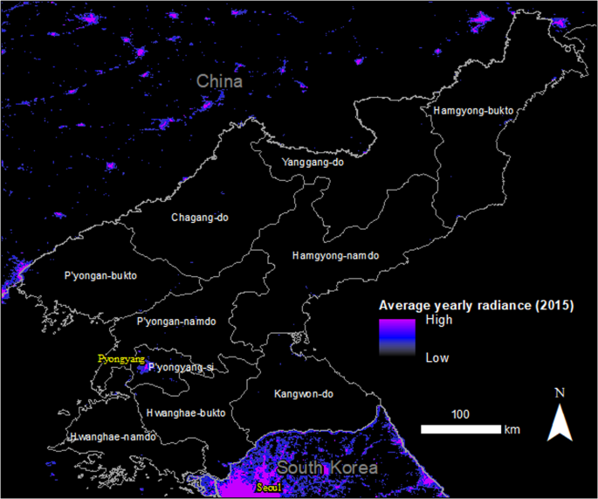
Task: Select the Hwanghae-bukto province label
Action: pos(186,413)
